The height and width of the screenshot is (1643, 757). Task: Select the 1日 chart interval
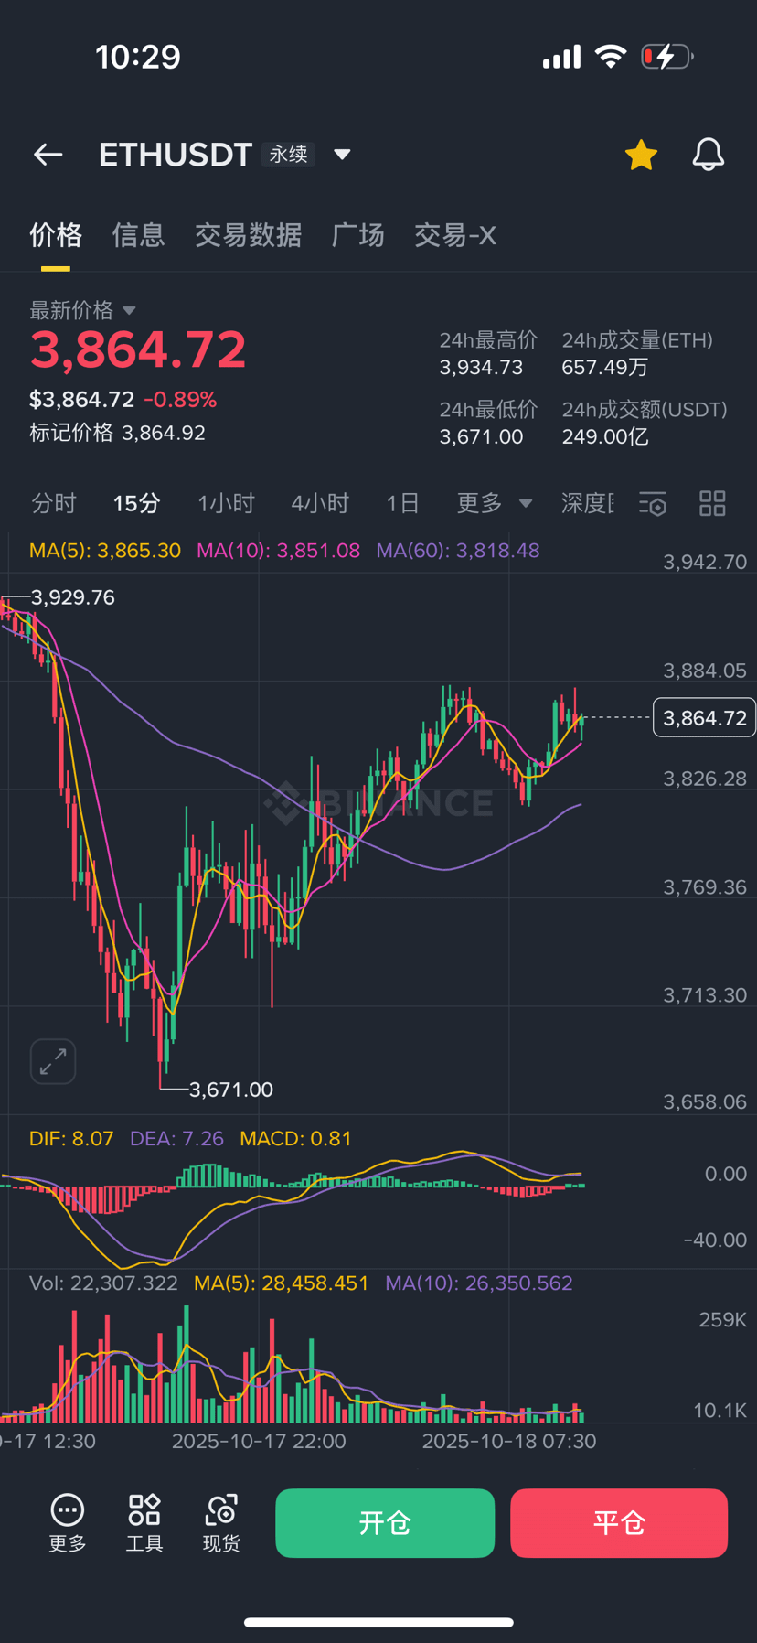[x=402, y=503]
